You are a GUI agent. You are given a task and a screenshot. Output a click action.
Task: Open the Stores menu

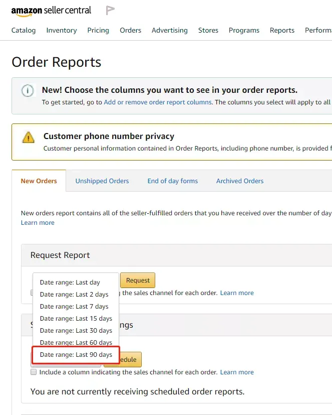pos(208,30)
